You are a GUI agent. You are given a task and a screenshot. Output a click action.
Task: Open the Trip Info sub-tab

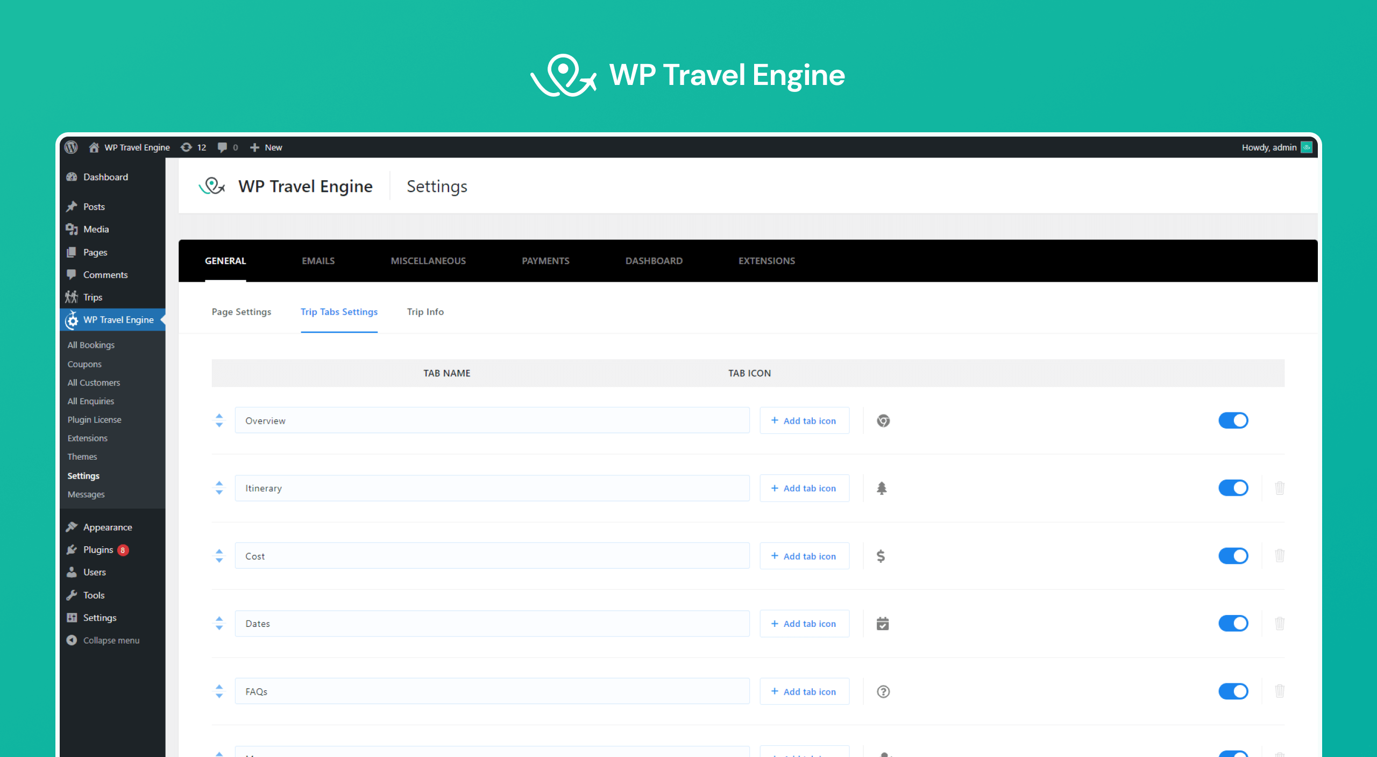(425, 312)
